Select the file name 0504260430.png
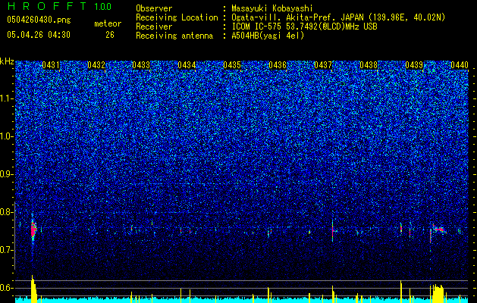Image resolution: width=477 pixels, height=303 pixels. pyautogui.click(x=39, y=20)
